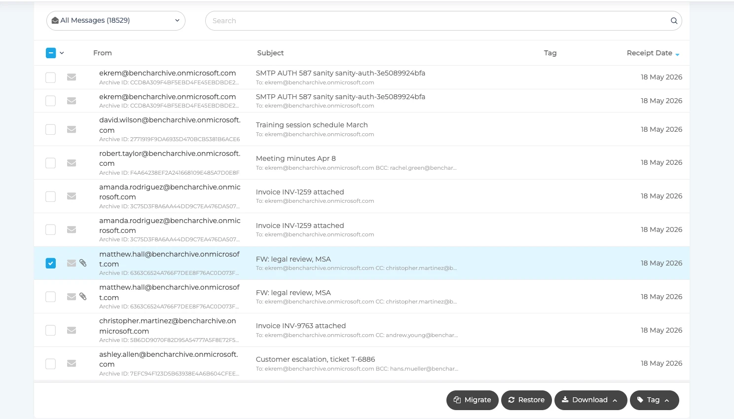734x419 pixels.
Task: Click envelope icon in the unselected matthew.hall row
Action: (x=72, y=297)
